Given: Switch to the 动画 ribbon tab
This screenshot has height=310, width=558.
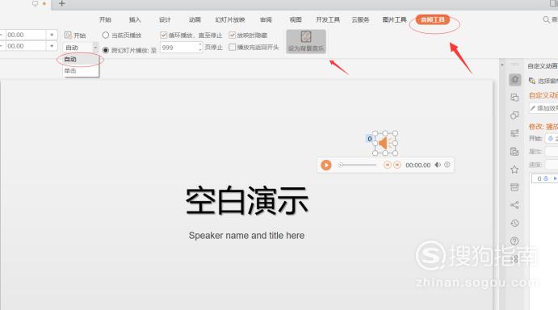Looking at the screenshot, I should (x=195, y=20).
